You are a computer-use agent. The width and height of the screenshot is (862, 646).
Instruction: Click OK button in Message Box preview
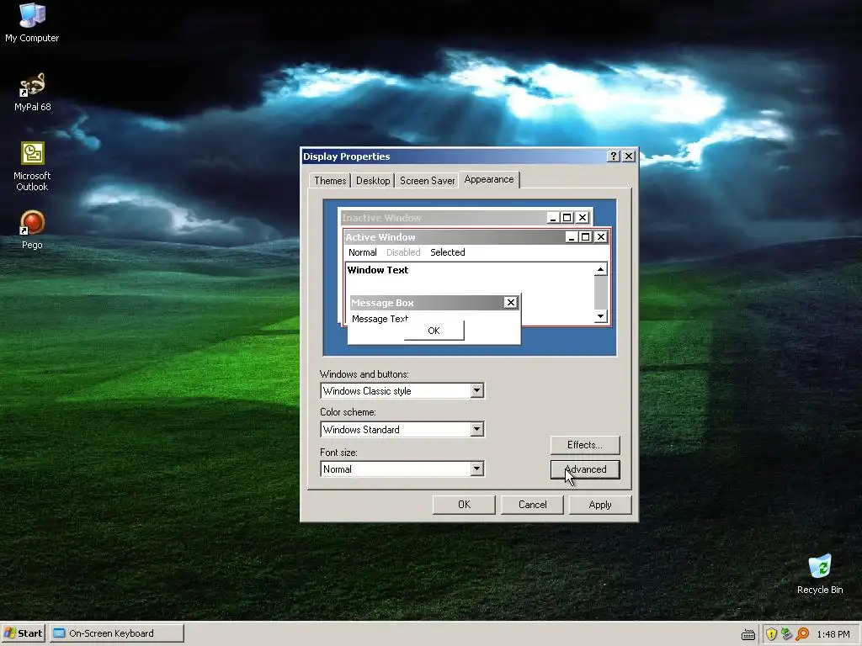click(x=434, y=331)
